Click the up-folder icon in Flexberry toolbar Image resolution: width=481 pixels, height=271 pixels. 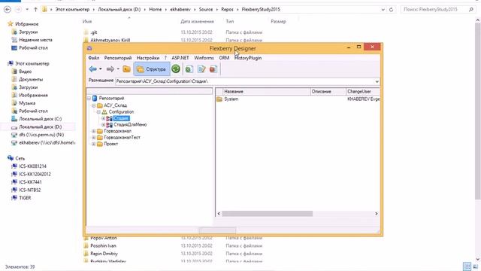pos(127,69)
